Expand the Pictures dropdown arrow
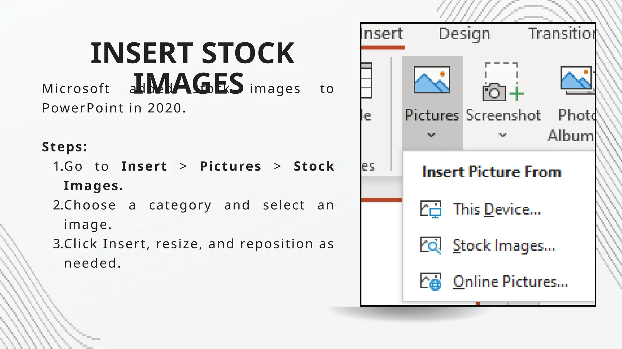Viewport: 622px width, 349px height. click(x=432, y=135)
